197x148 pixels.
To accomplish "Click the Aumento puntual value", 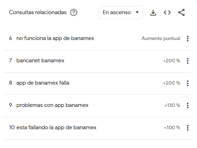I will click(x=161, y=39).
